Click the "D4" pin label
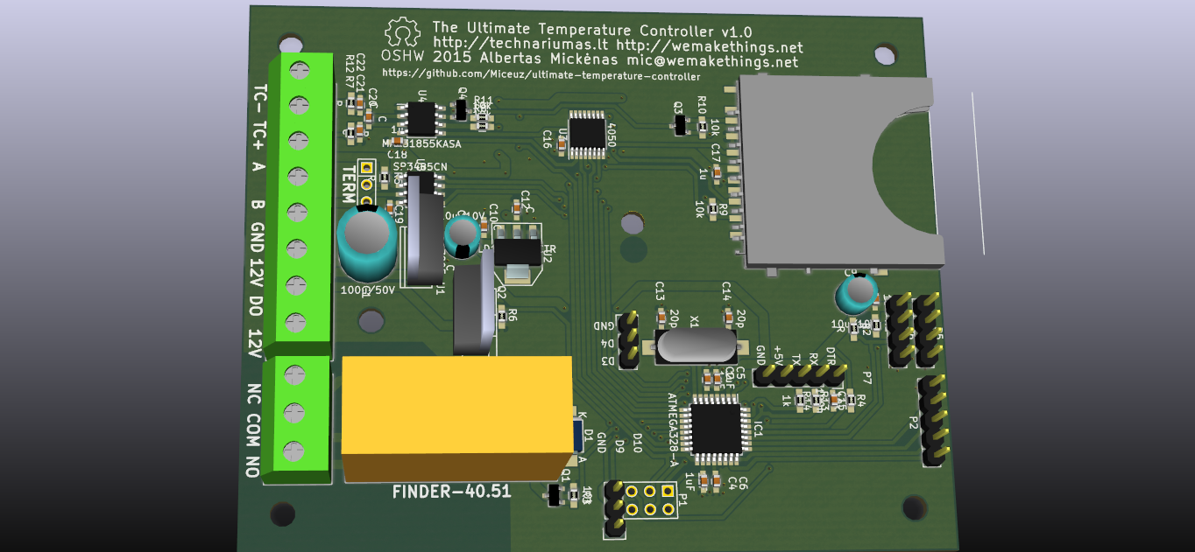 (606, 343)
